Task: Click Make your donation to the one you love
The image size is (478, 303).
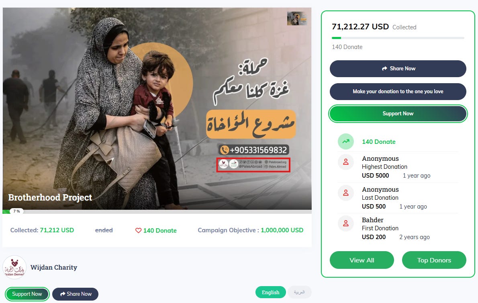Action: 398,92
